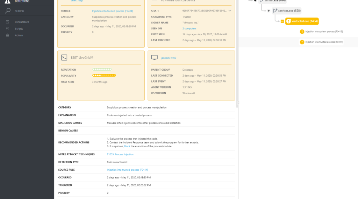Click warning icon for Injection into system process
This screenshot has height=199, width=358.
(x=302, y=32)
